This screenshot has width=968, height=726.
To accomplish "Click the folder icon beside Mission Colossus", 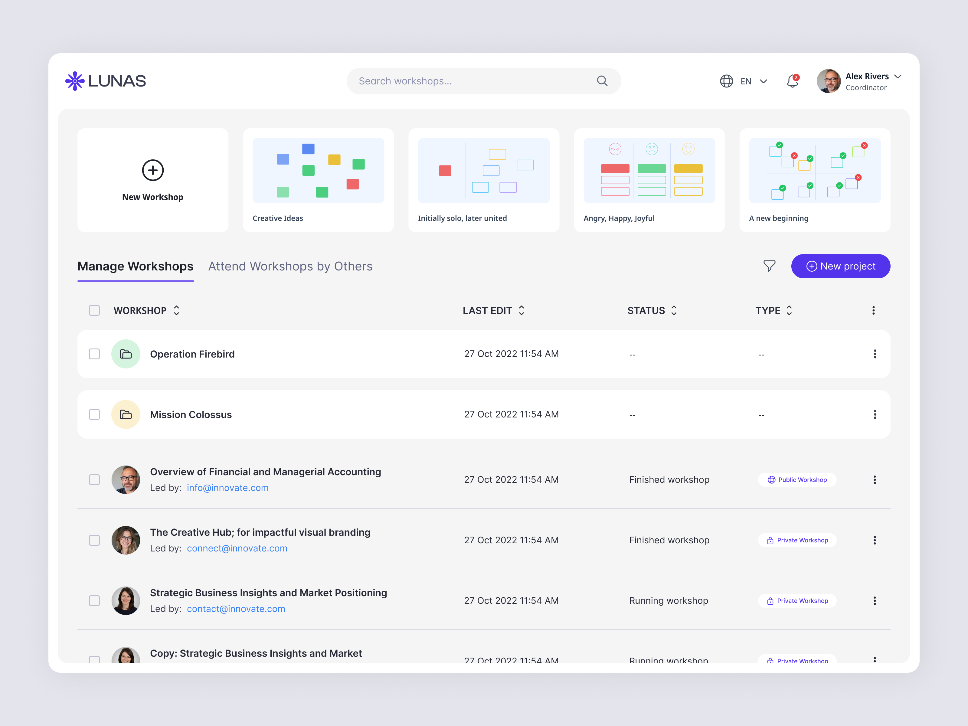I will pyautogui.click(x=126, y=414).
